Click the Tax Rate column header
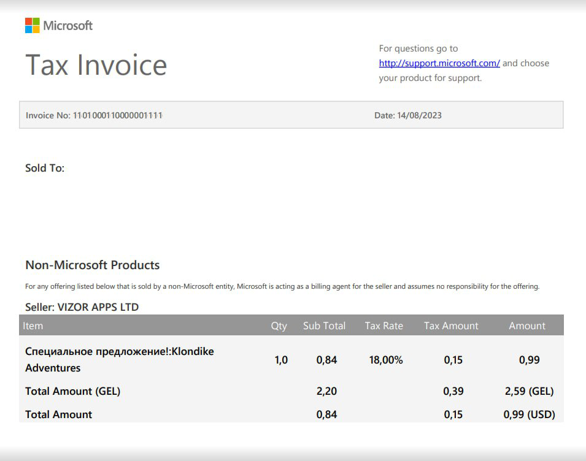The width and height of the screenshot is (586, 461). coord(384,326)
